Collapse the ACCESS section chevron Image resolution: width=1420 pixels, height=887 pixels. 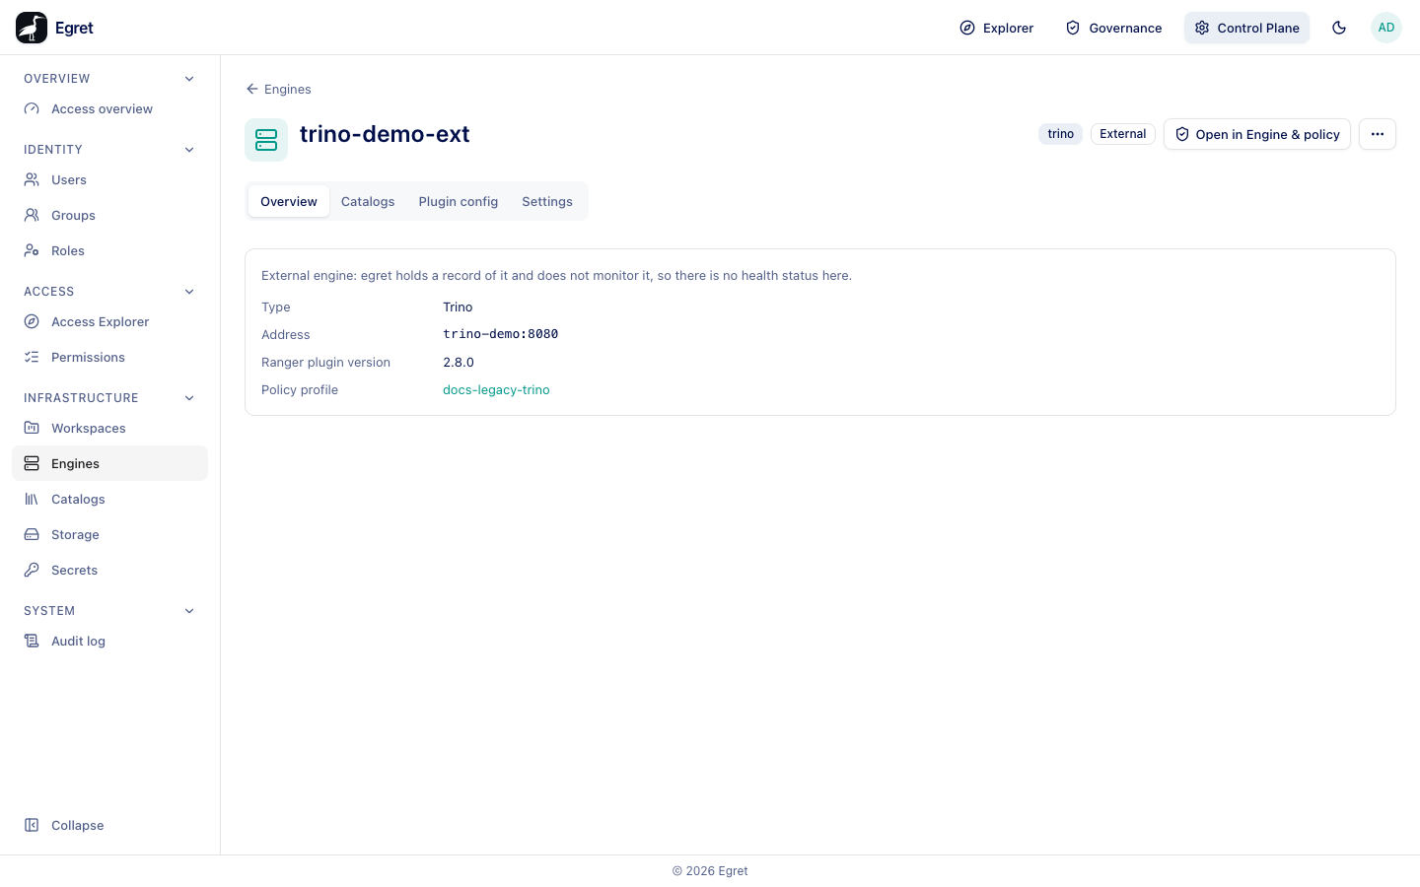pos(189,292)
